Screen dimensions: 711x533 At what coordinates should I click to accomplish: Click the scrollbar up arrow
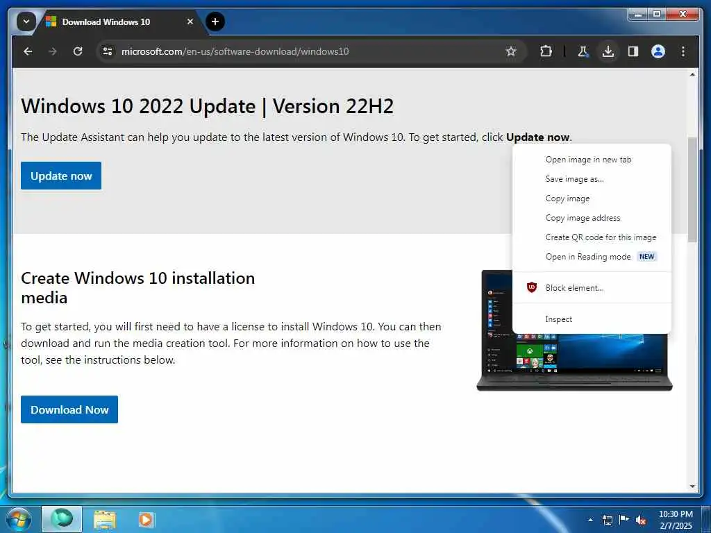click(692, 74)
